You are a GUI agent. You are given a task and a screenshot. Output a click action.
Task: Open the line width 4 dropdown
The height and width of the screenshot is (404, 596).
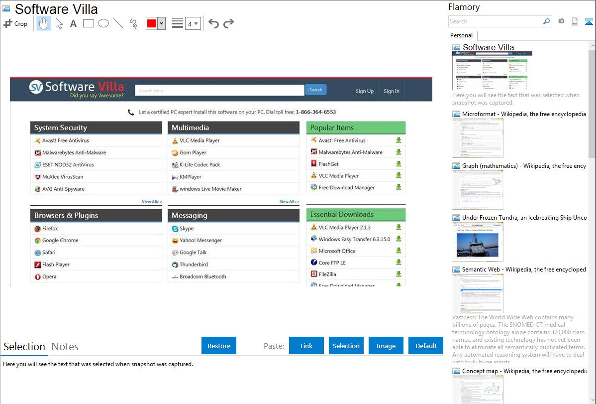click(x=193, y=23)
